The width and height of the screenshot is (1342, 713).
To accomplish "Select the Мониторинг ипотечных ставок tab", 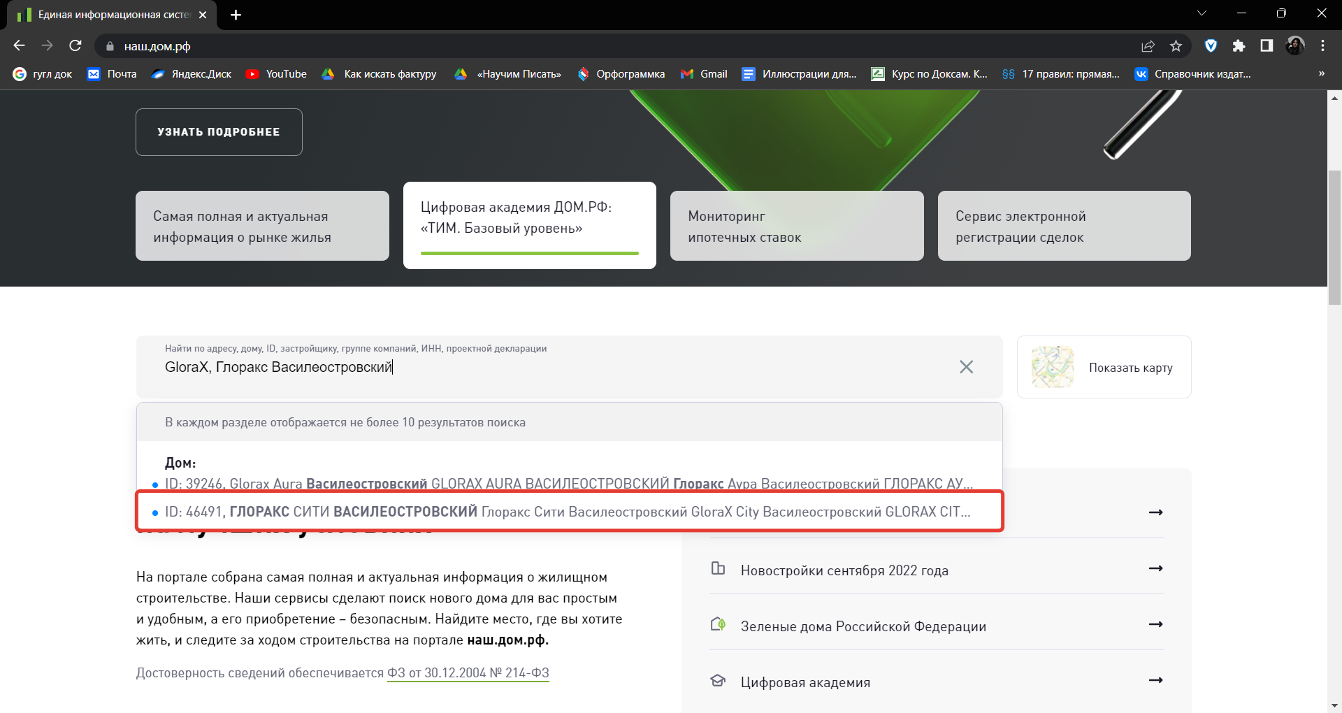I will coord(796,226).
